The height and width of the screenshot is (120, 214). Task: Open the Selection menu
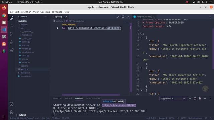[x=26, y=12]
